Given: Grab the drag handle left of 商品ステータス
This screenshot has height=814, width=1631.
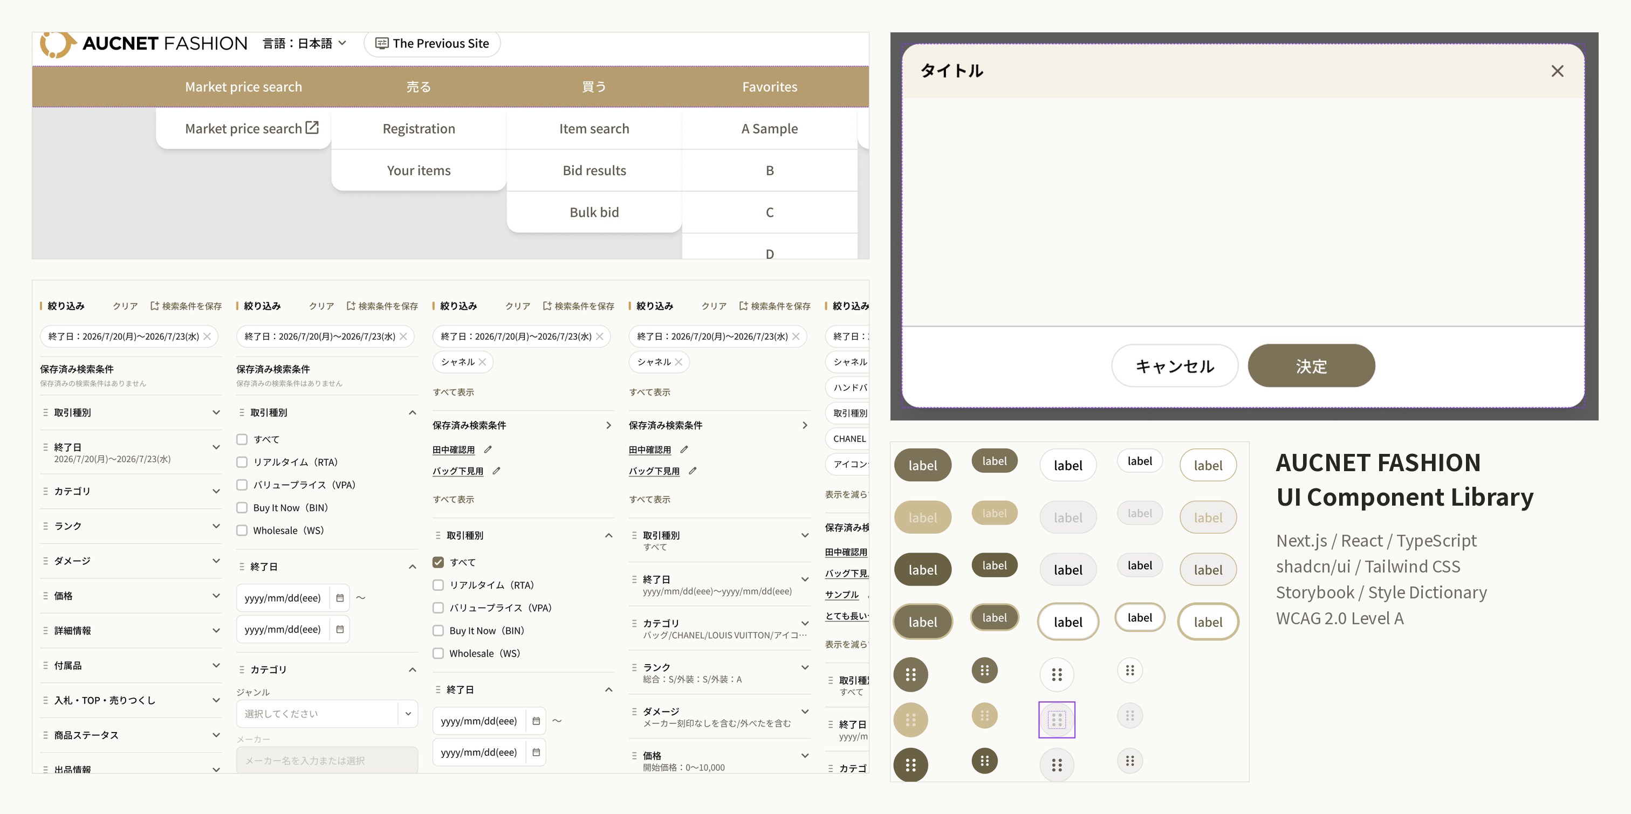Looking at the screenshot, I should click(x=46, y=735).
